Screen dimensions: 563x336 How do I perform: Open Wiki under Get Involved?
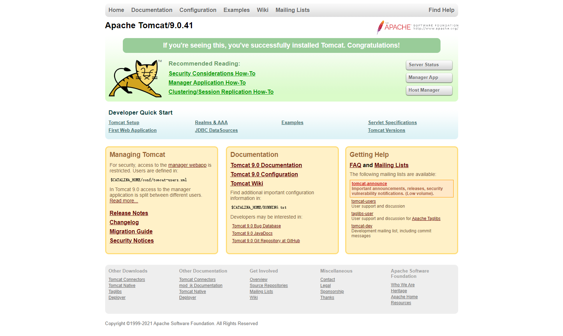pos(253,298)
